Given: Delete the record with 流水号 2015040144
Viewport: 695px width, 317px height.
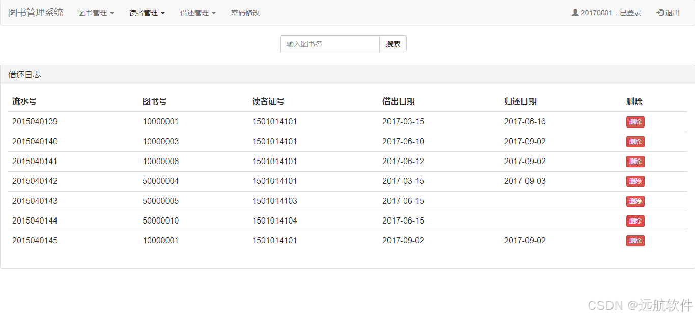Looking at the screenshot, I should (x=635, y=221).
